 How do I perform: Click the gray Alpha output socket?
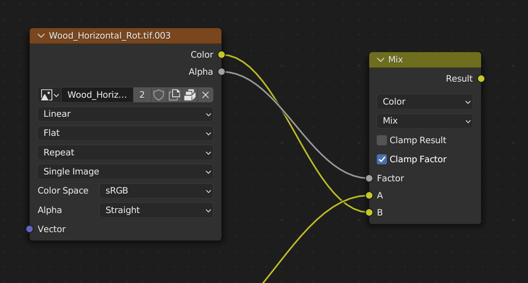point(221,72)
